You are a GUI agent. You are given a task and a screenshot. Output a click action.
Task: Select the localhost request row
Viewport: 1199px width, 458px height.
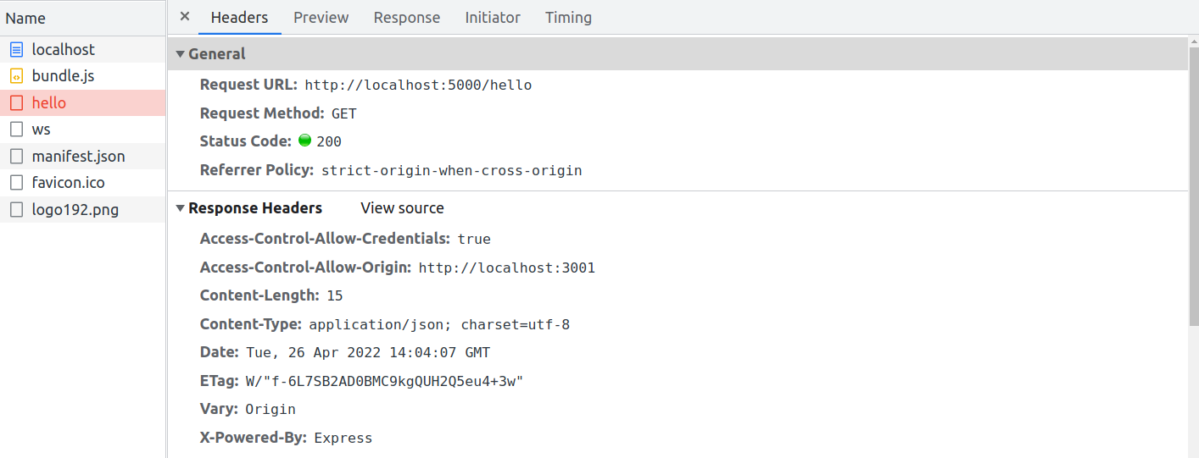(x=83, y=49)
